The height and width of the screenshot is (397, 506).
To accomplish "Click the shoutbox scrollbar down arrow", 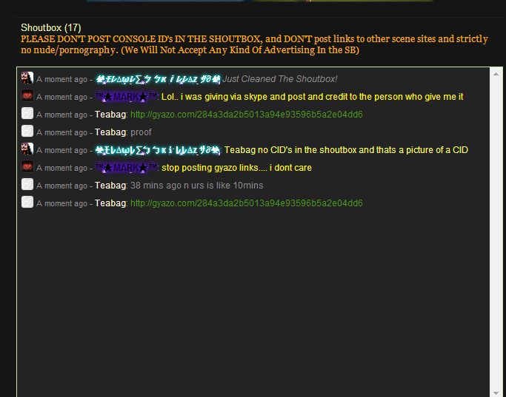I will click(496, 393).
